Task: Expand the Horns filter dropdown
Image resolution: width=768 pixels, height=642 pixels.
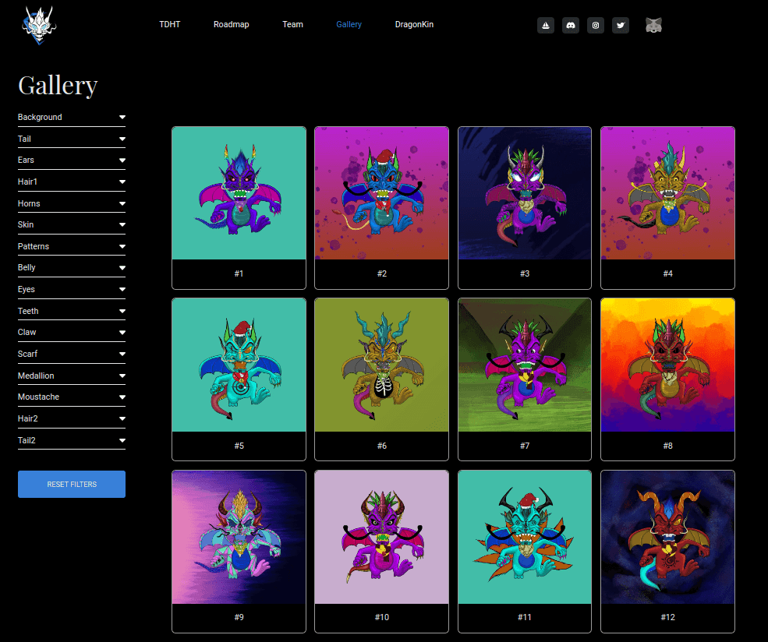Action: [71, 203]
